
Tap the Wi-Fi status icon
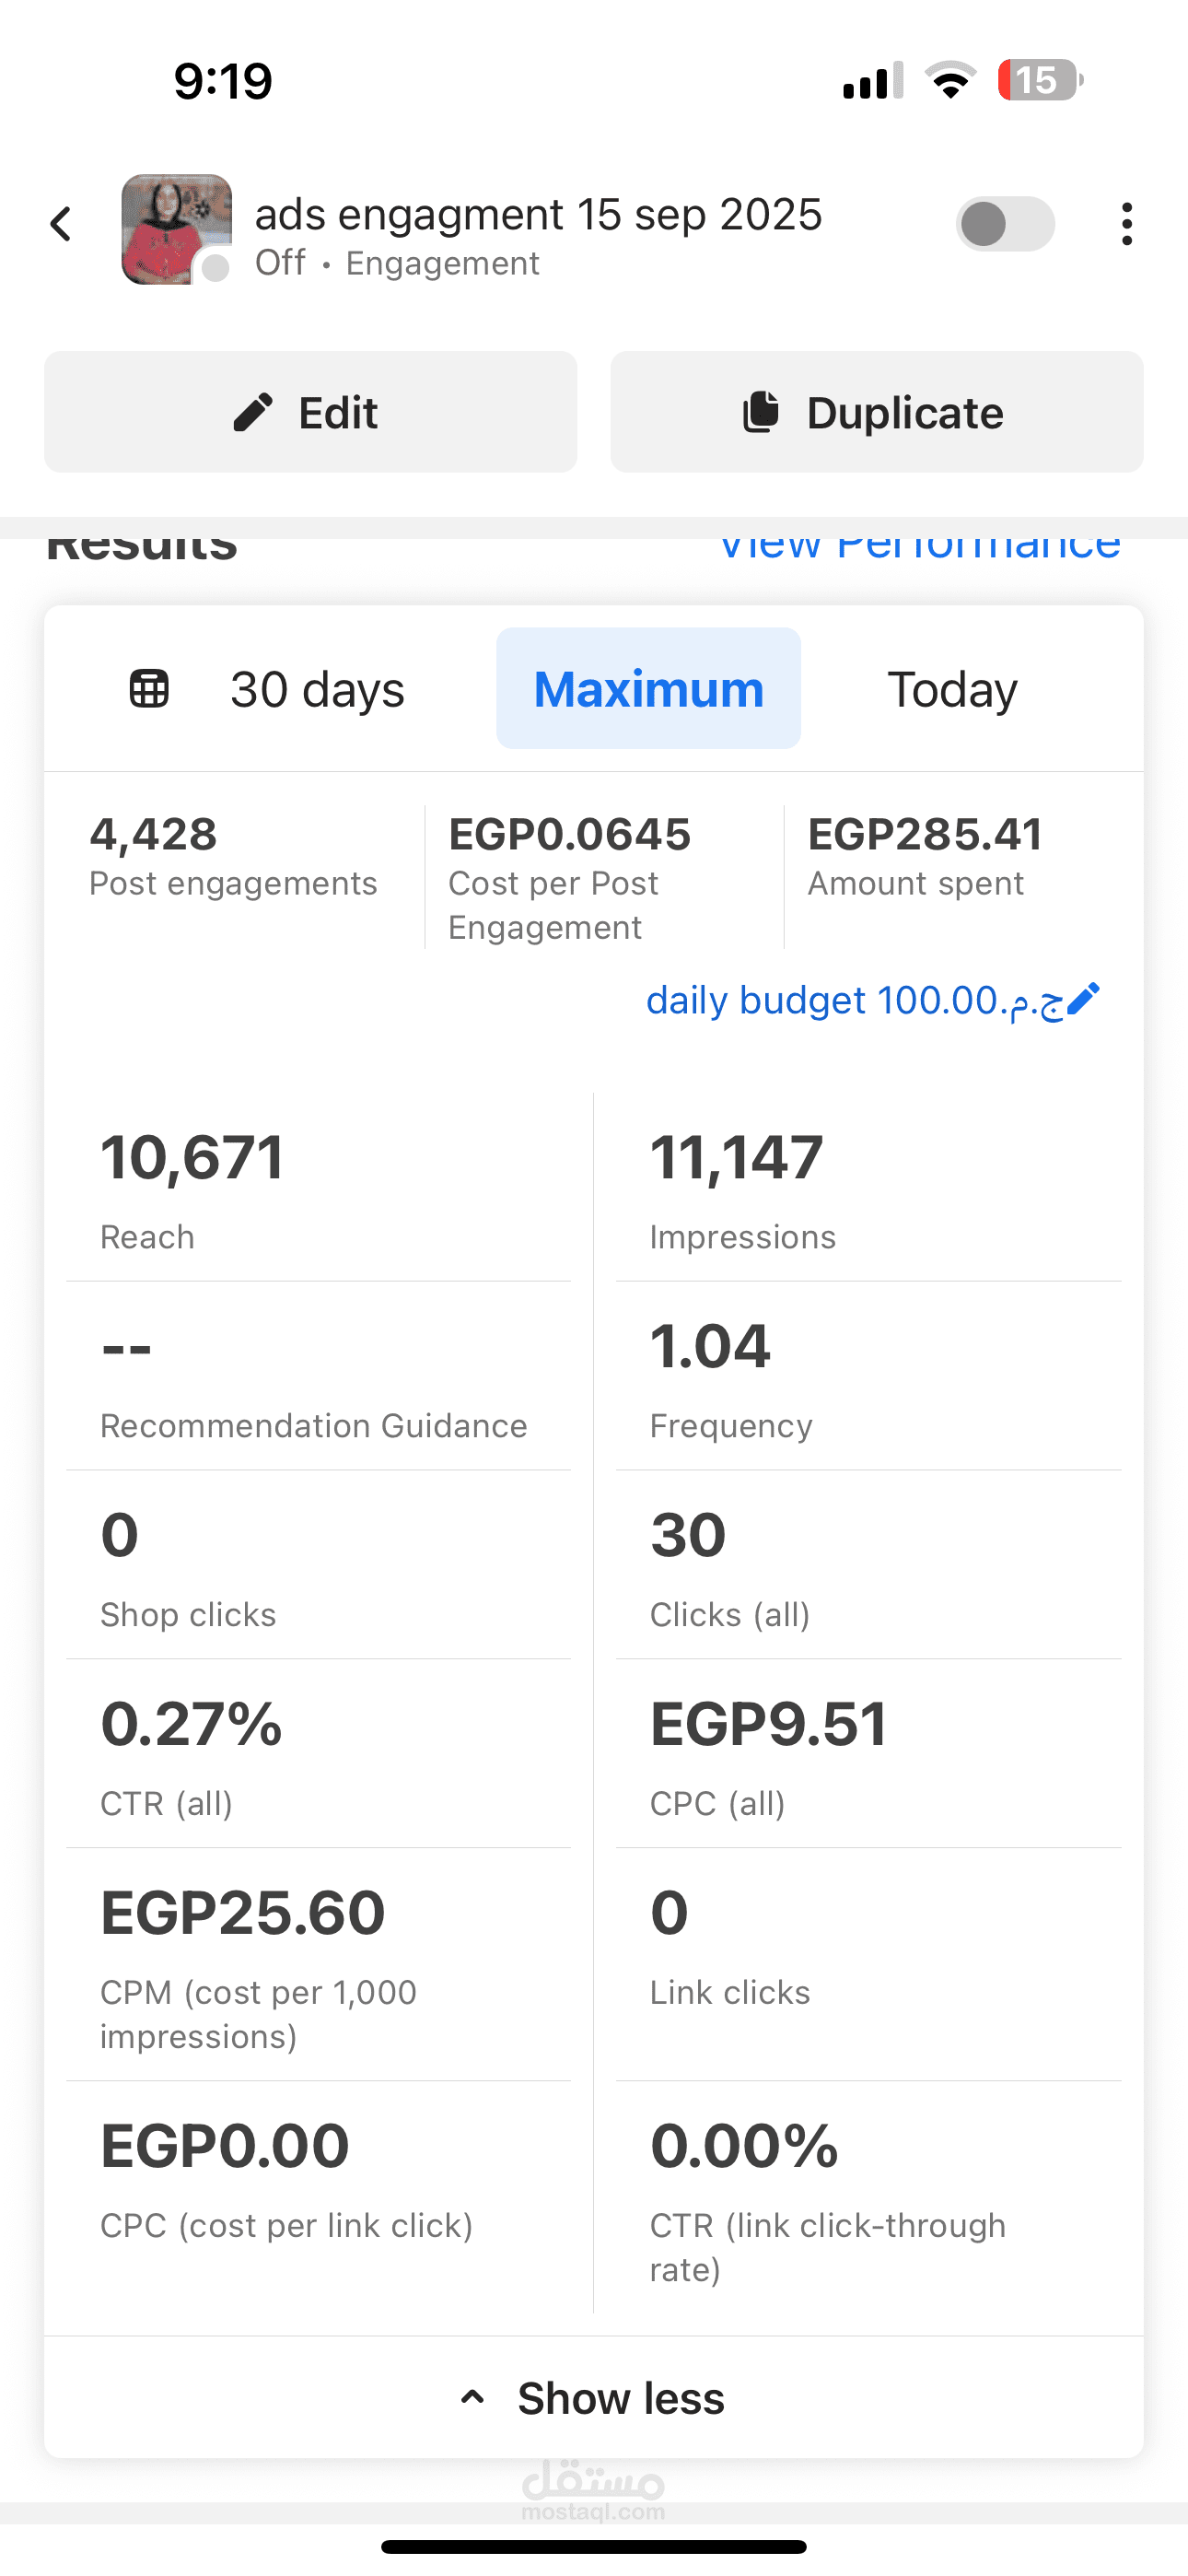click(951, 80)
